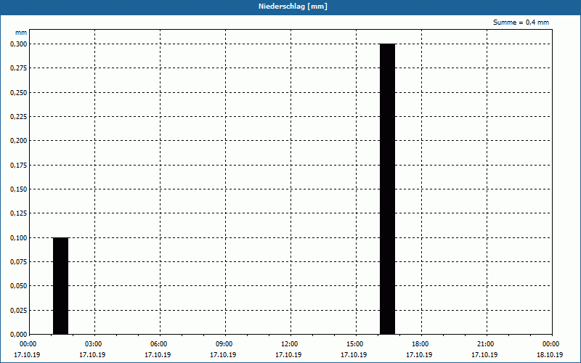Screen dimensions: 581x363
Task: Click the 0,175 y-axis label
Action: click(19, 166)
